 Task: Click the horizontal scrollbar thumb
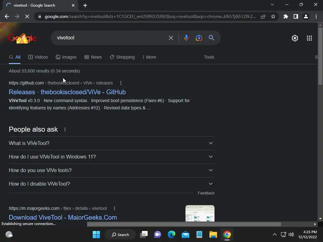[x=184, y=224]
